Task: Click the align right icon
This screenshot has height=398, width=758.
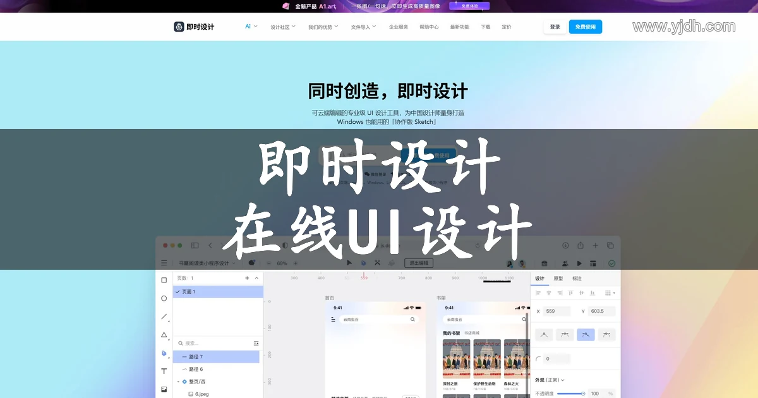Action: point(560,293)
